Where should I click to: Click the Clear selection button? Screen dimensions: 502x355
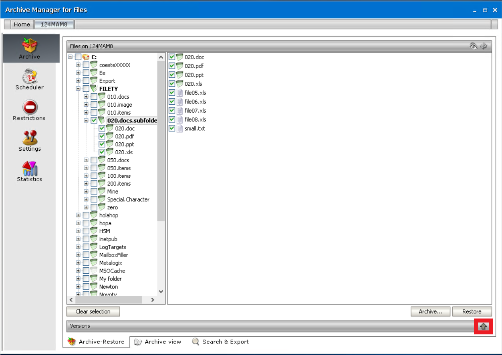pos(93,311)
